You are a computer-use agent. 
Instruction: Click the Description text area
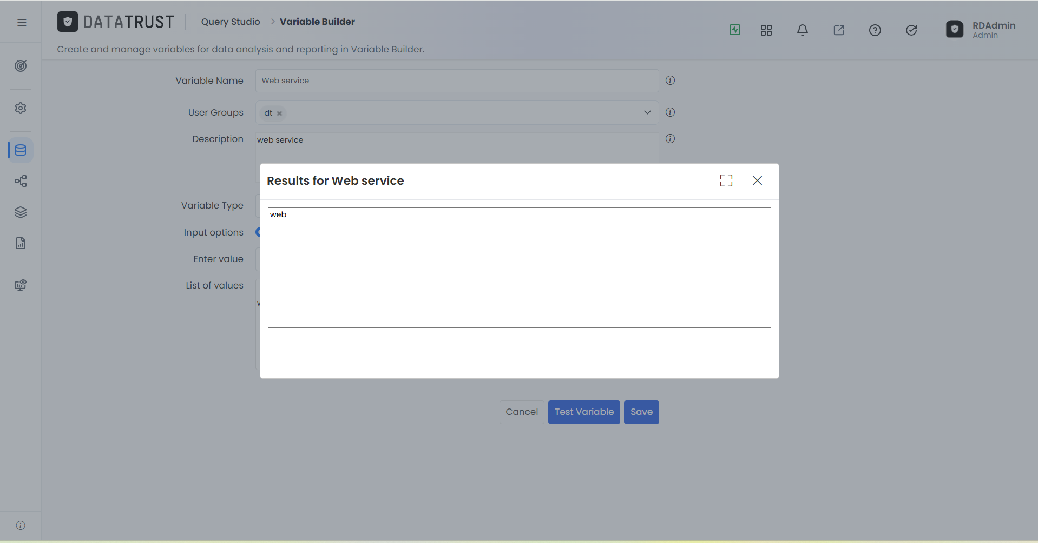[457, 148]
